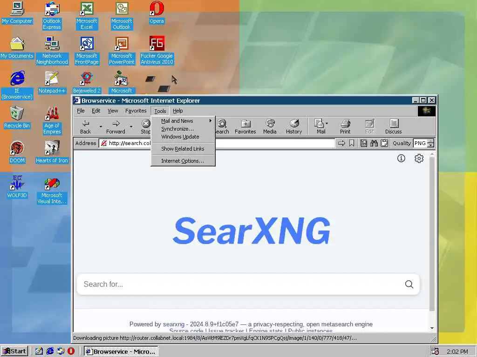Open the Edit menu
This screenshot has height=357, width=477.
96,111
